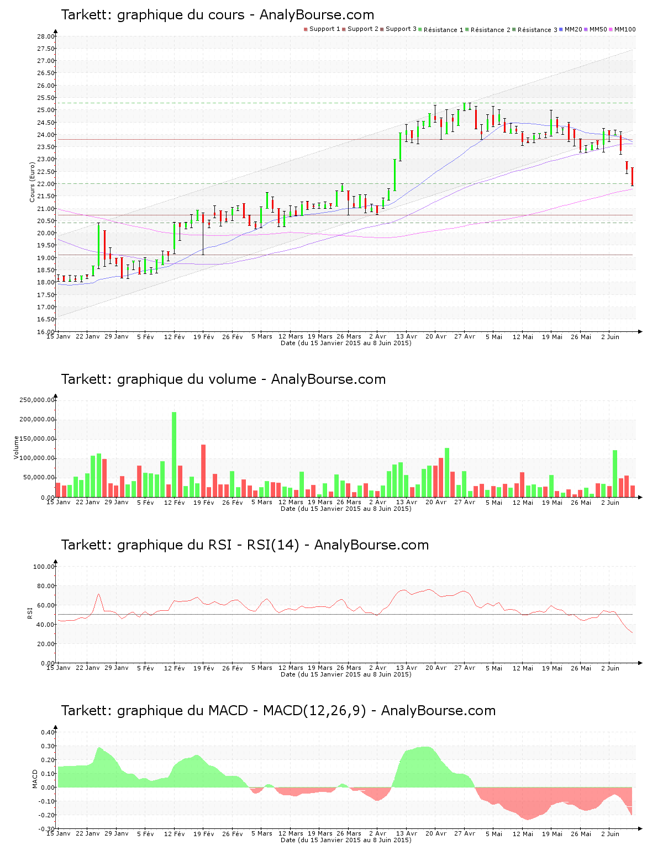Click the MM100 pink legend swatch
This screenshot has height=856, width=663.
tap(612, 29)
